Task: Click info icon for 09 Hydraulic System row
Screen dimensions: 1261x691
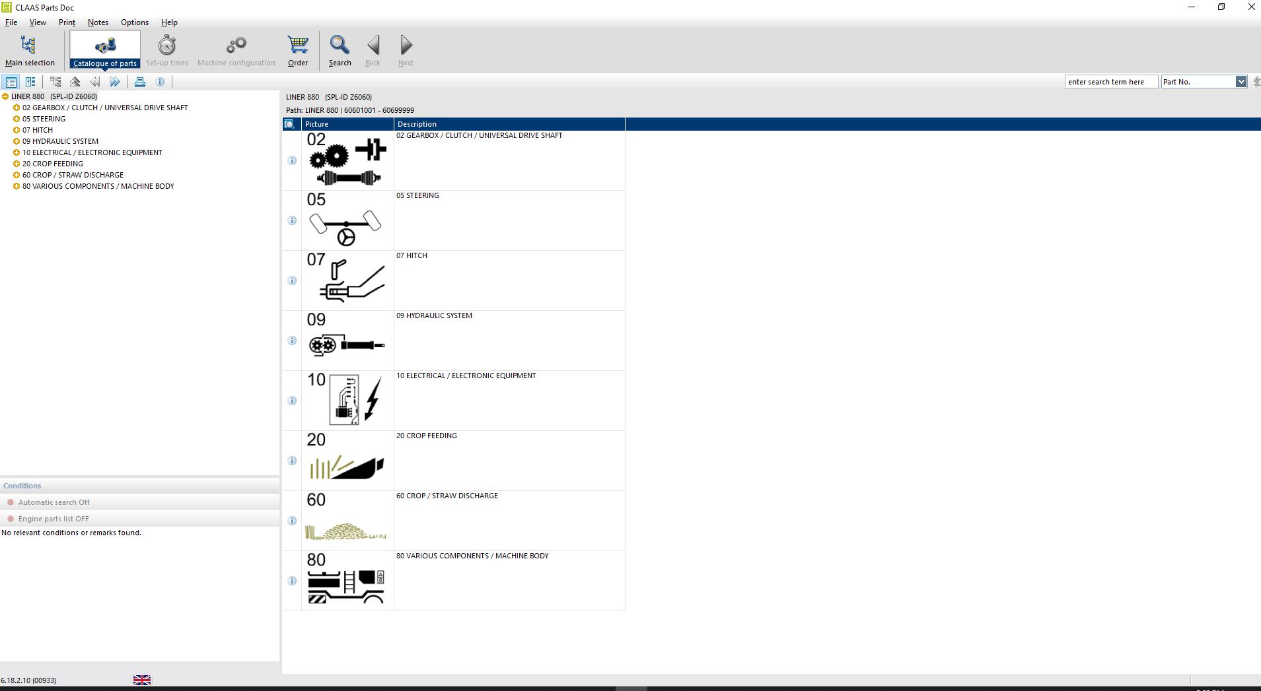Action: (292, 341)
